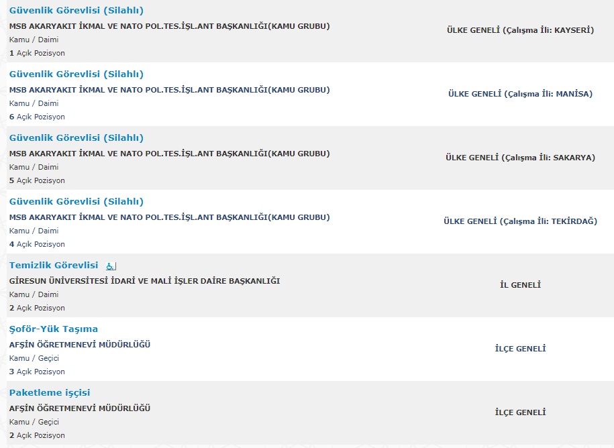Open the Güvenlik Görevlisi listing for Kayseri
The height and width of the screenshot is (448, 614).
(x=76, y=11)
